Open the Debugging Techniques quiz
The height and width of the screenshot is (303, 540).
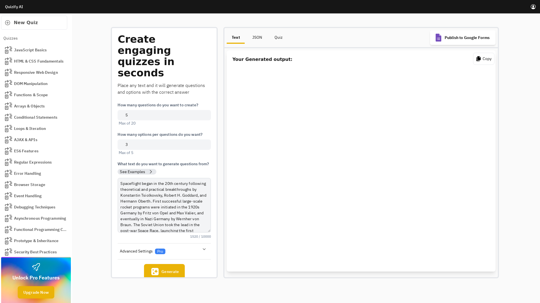click(35, 207)
